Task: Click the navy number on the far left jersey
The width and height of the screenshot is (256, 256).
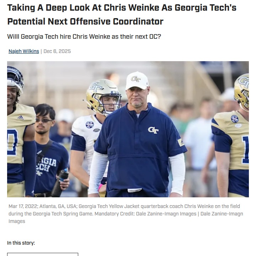Action: [12, 142]
